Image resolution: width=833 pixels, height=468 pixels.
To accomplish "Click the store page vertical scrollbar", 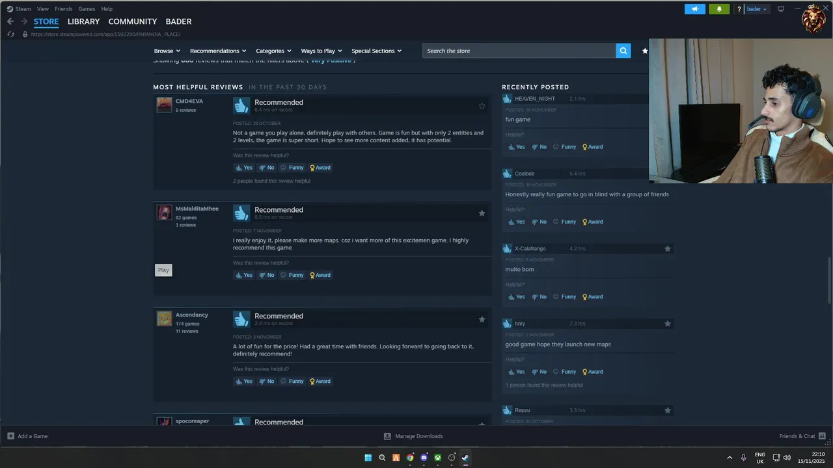I will [829, 279].
